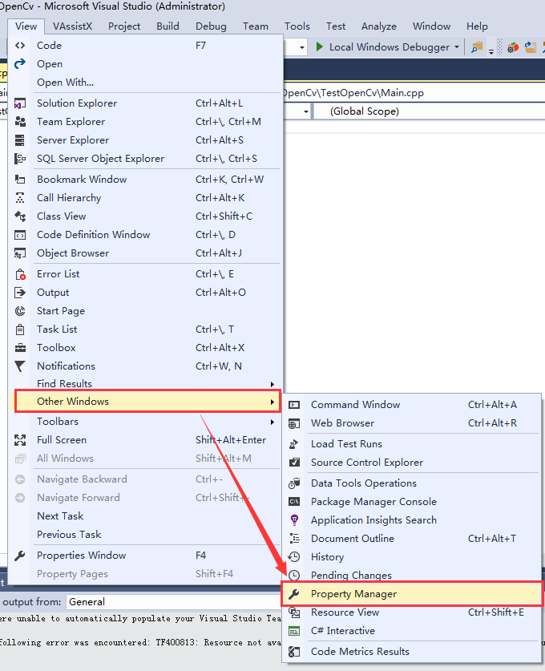Open the Help menu
This screenshot has width=545, height=671.
[x=477, y=26]
